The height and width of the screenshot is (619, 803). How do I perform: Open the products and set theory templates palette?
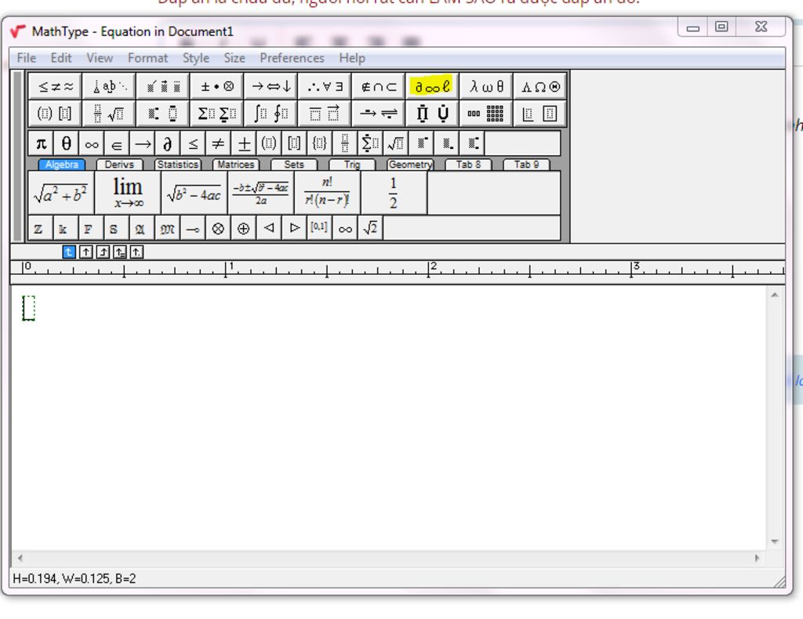click(x=432, y=113)
